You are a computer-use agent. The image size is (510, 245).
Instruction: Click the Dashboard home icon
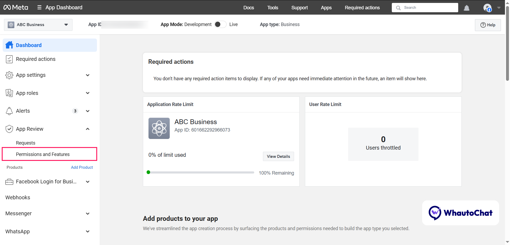9,45
